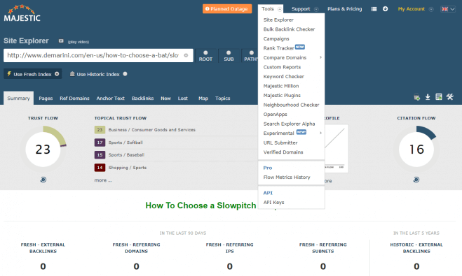Select the ROOT radio option

205,53
